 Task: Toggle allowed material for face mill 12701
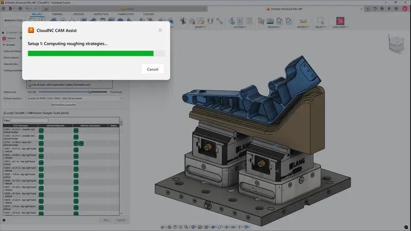41,143
